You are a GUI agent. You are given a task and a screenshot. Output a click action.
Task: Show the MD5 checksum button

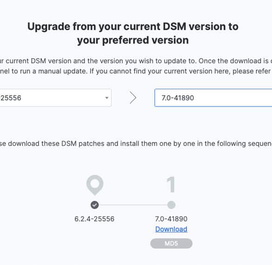tap(171, 243)
